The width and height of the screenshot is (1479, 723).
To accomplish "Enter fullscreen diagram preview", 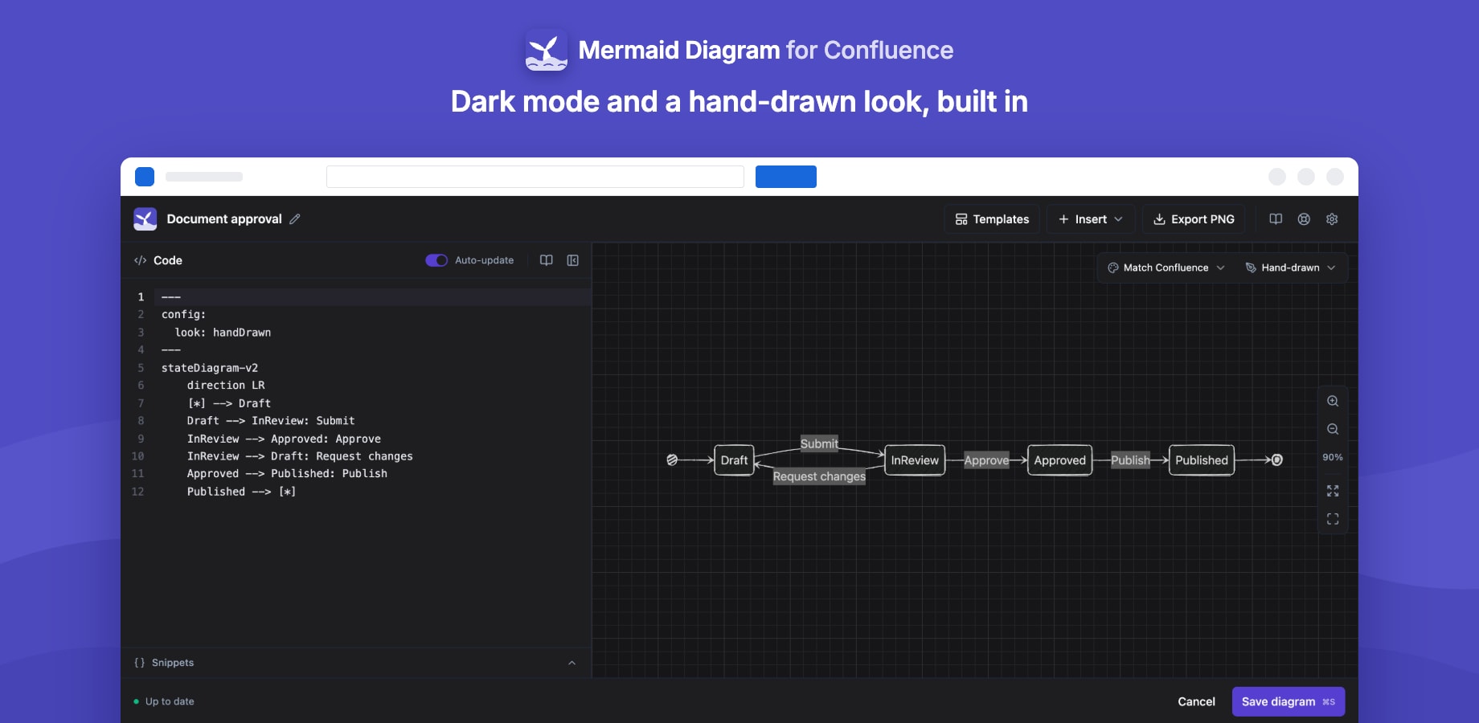I will click(1333, 519).
